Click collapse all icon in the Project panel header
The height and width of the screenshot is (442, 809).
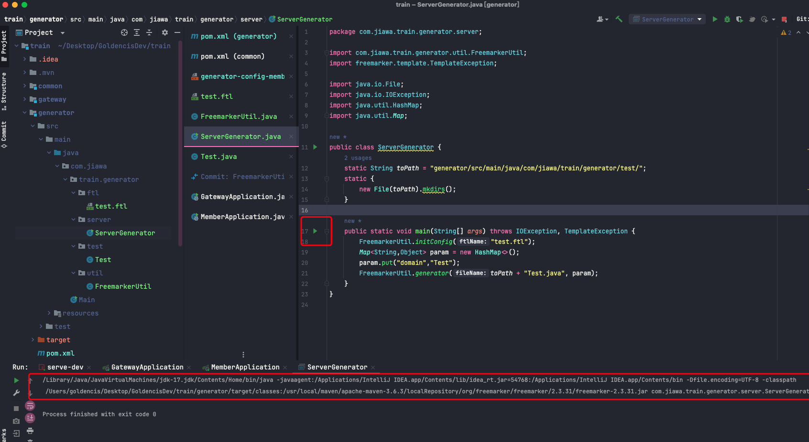pos(149,32)
